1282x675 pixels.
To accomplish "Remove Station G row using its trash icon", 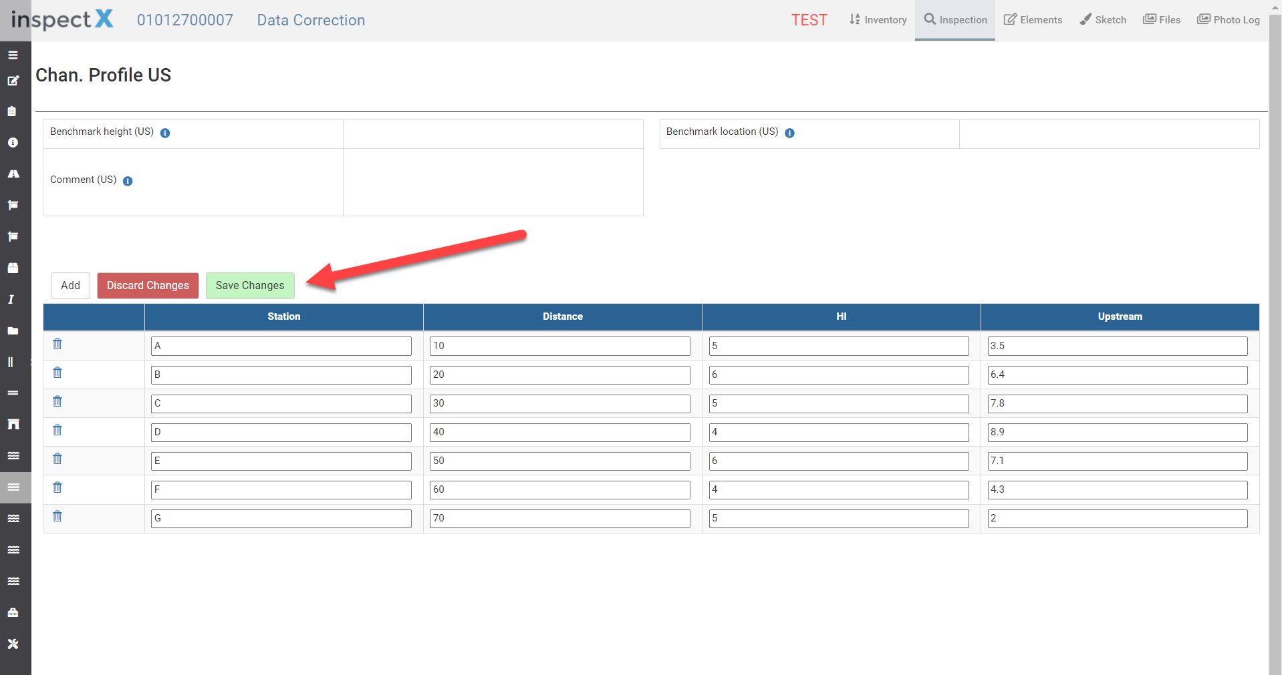I will pyautogui.click(x=57, y=516).
